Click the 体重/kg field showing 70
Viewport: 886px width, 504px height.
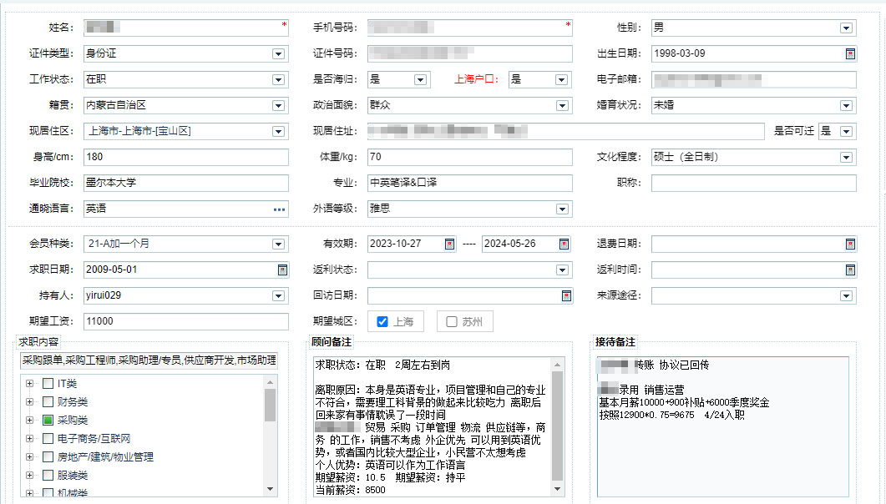469,157
